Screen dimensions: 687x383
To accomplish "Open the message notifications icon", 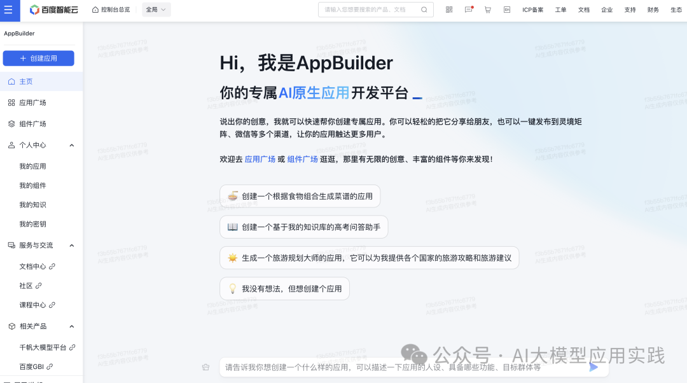I will (x=469, y=10).
